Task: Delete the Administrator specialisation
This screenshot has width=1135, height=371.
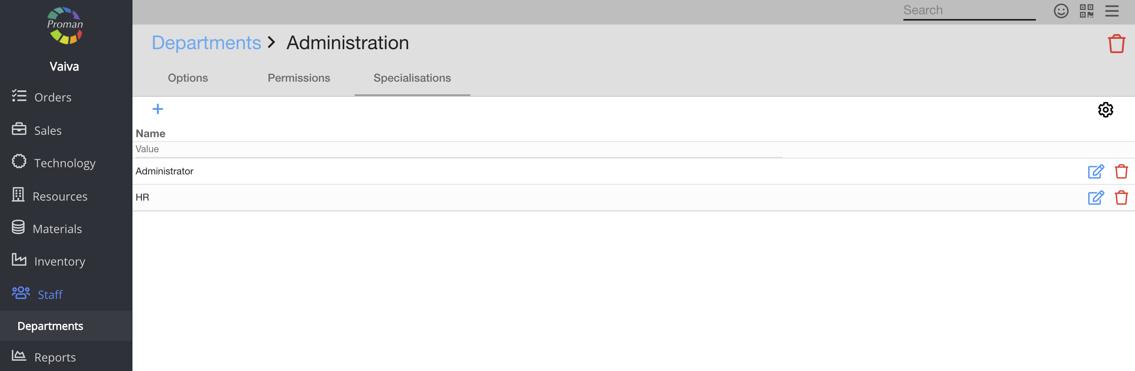Action: [1121, 171]
